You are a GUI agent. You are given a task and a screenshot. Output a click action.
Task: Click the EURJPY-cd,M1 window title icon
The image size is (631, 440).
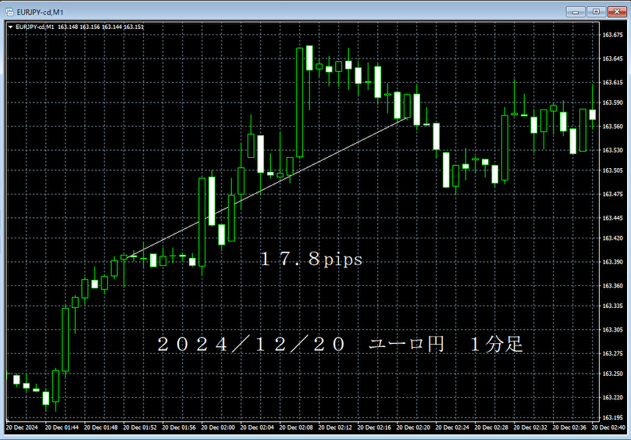point(9,12)
